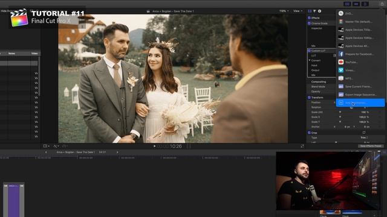Toggle the browser panel layout button

tap(347, 4)
